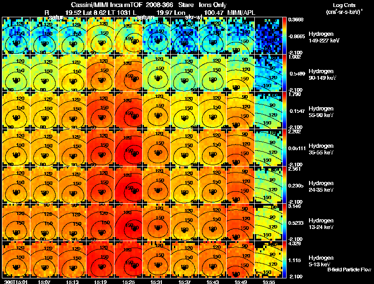The width and height of the screenshot is (374, 284).
Task: Click the color scale next to Hydrogen 5-13 keV
Action: pyautogui.click(x=284, y=259)
